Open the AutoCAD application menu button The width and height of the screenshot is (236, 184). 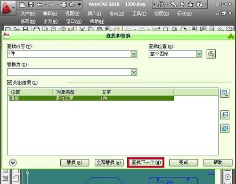8,8
